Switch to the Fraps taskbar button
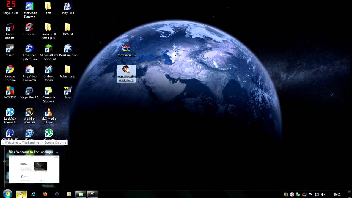The width and height of the screenshot is (352, 198). pos(93,194)
